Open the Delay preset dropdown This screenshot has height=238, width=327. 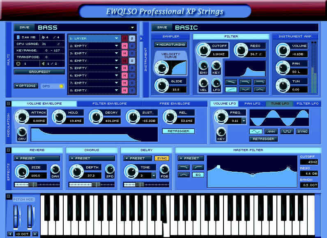coord(138,159)
